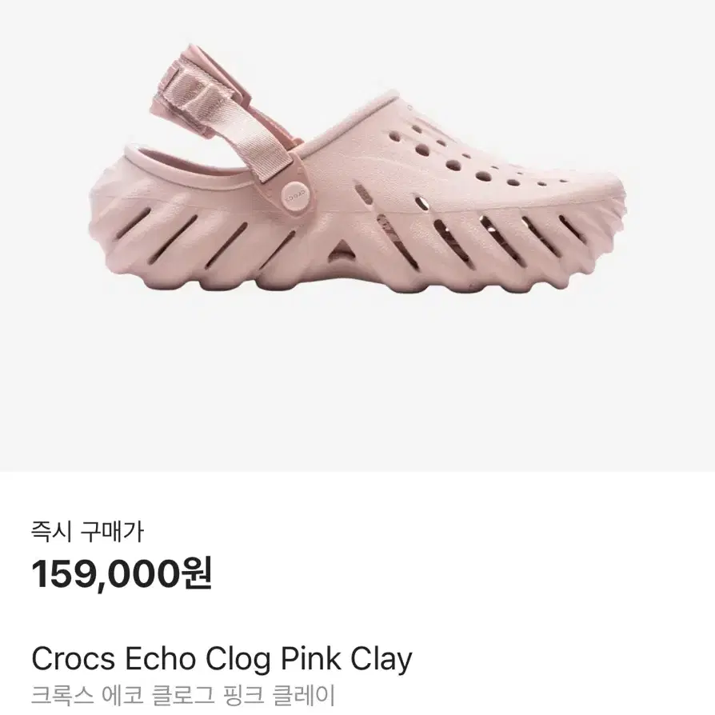Click the 원 currency symbol after the price
715x715 pixels.
click(197, 573)
